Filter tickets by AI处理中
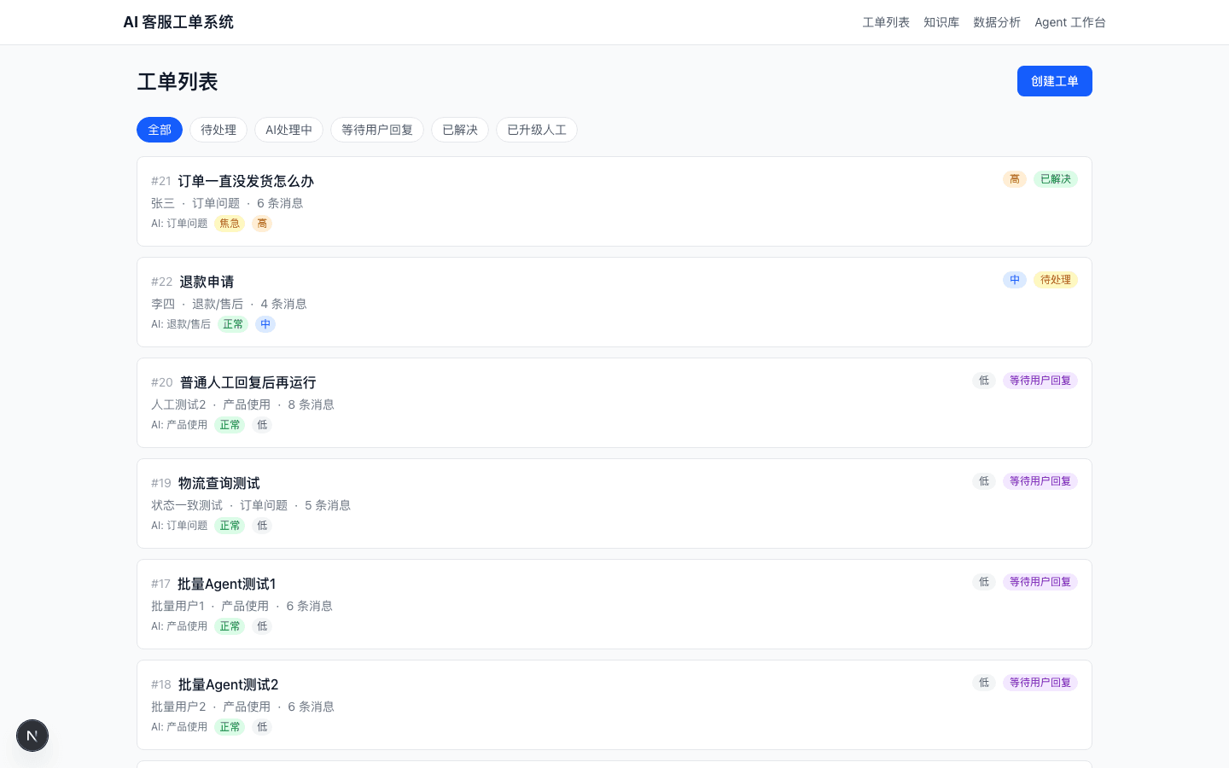Screen dimensions: 1229x768 pyautogui.click(x=288, y=130)
